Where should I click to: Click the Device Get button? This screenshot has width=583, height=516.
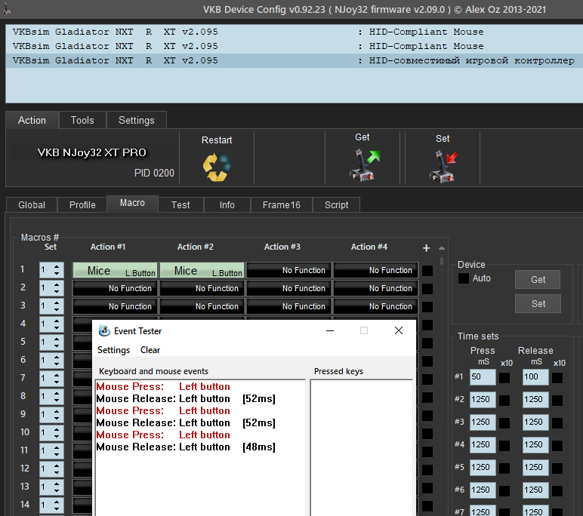(538, 280)
